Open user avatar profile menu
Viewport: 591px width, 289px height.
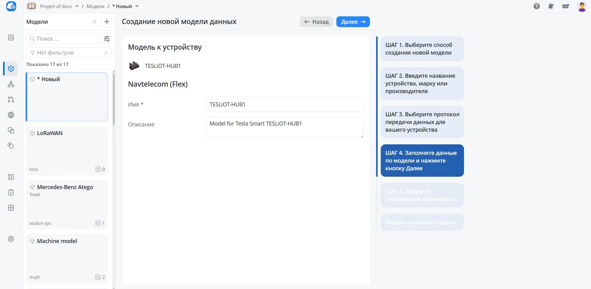tap(582, 6)
